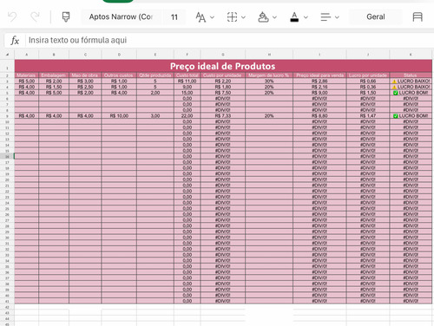Click green check icon in row 5 Status
Image resolution: width=434 pixels, height=326 pixels.
(396, 93)
